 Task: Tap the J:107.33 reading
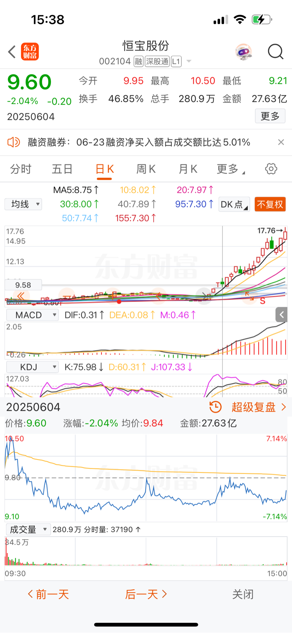pos(172,367)
